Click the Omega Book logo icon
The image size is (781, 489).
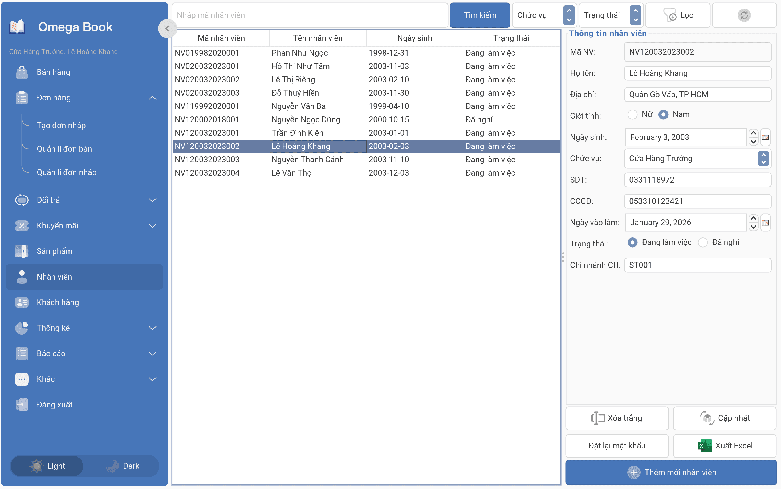pyautogui.click(x=17, y=27)
